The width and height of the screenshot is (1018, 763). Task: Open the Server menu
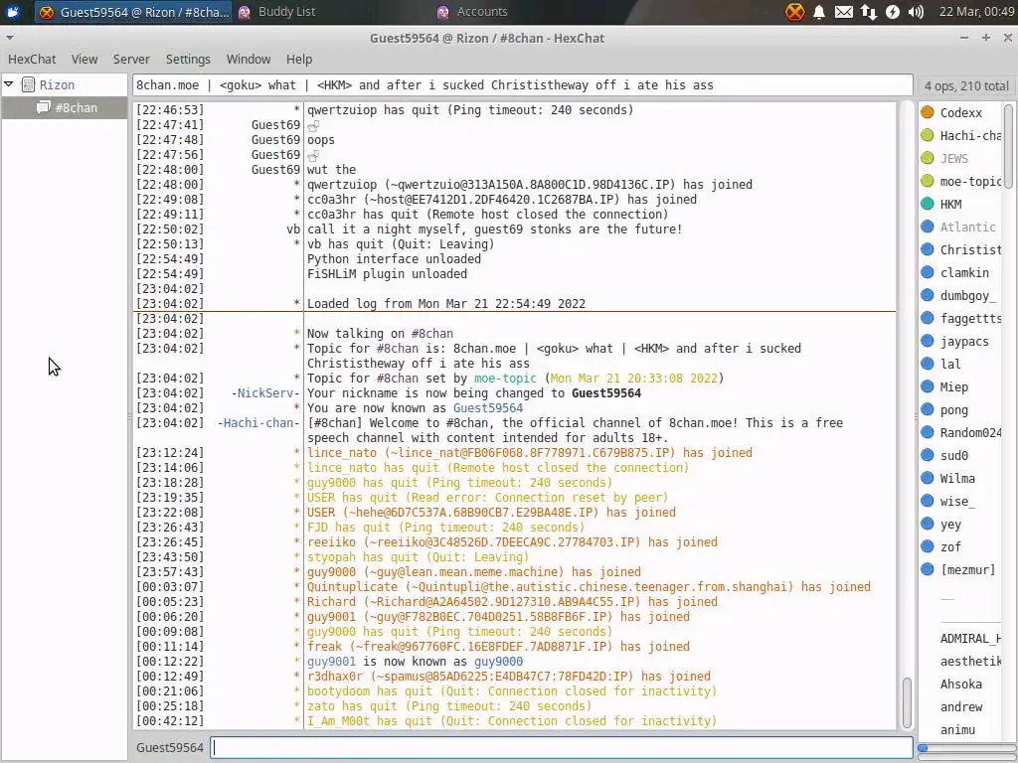coord(131,59)
